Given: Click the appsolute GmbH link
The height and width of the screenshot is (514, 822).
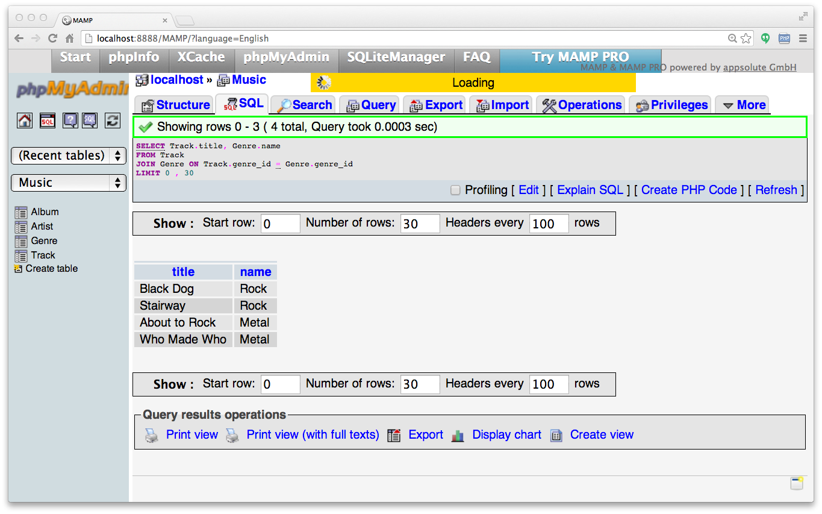Looking at the screenshot, I should 760,67.
